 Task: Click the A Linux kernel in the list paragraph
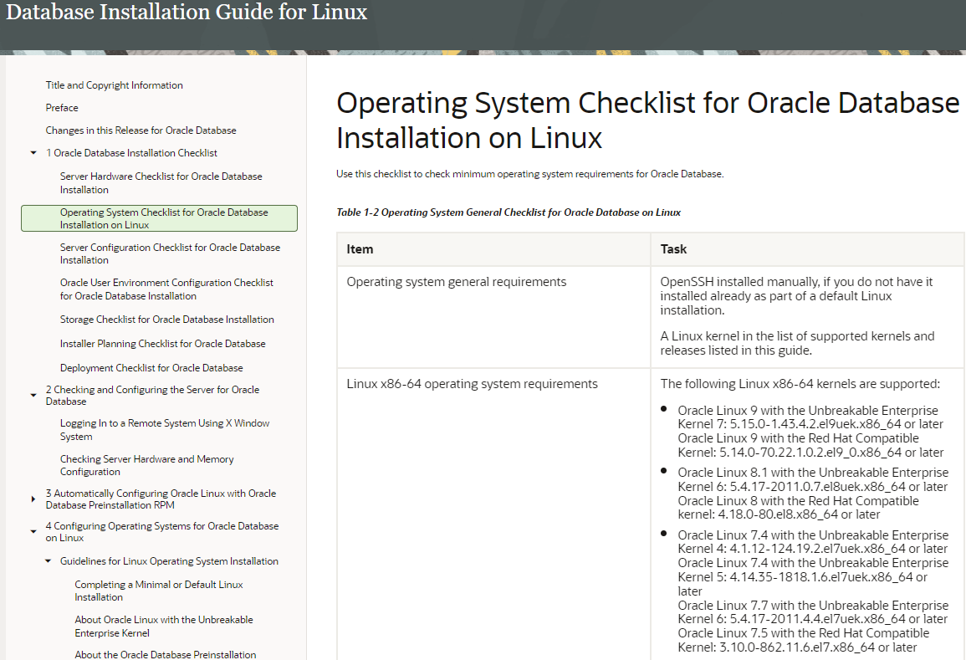click(797, 343)
